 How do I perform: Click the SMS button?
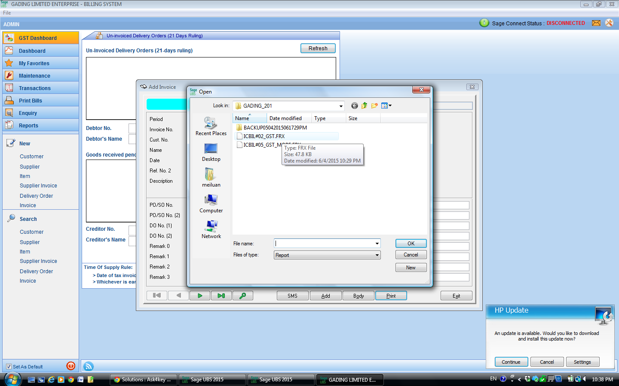[293, 296]
